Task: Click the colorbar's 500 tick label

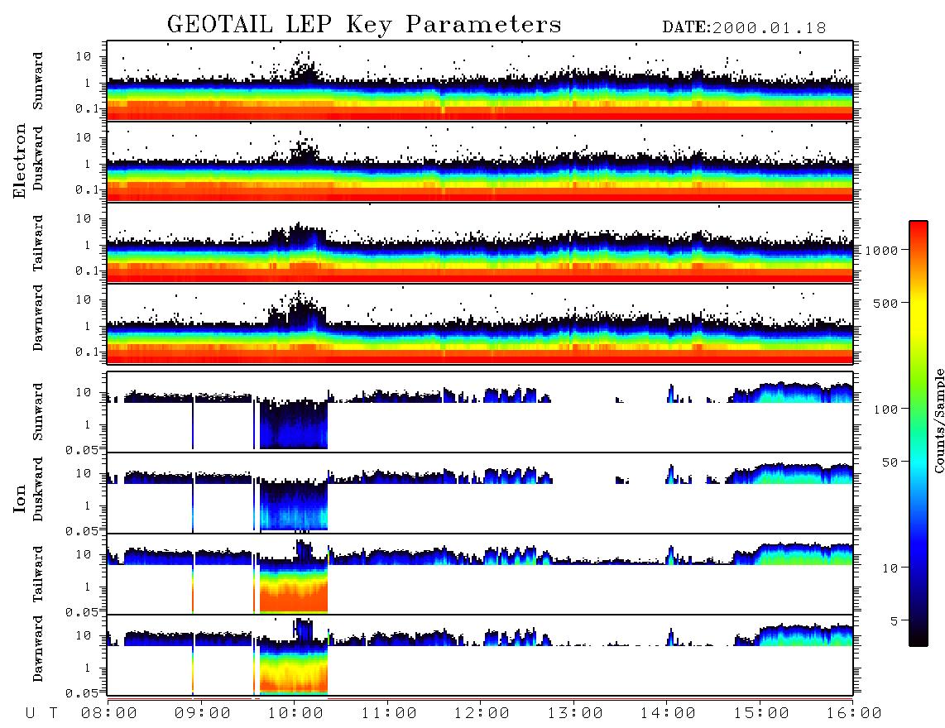Action: 886,303
